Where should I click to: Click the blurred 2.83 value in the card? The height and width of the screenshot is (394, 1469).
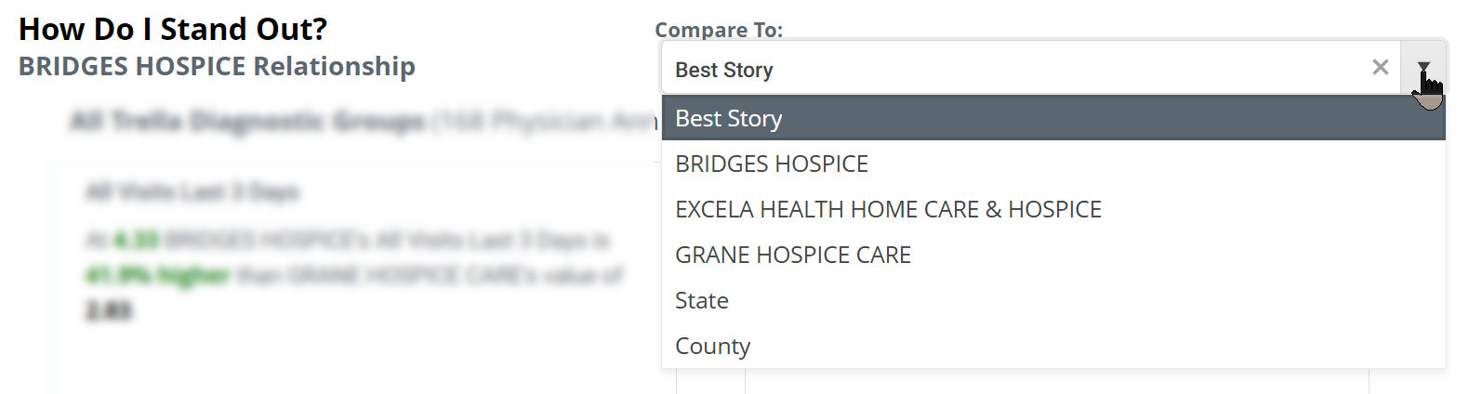click(109, 310)
